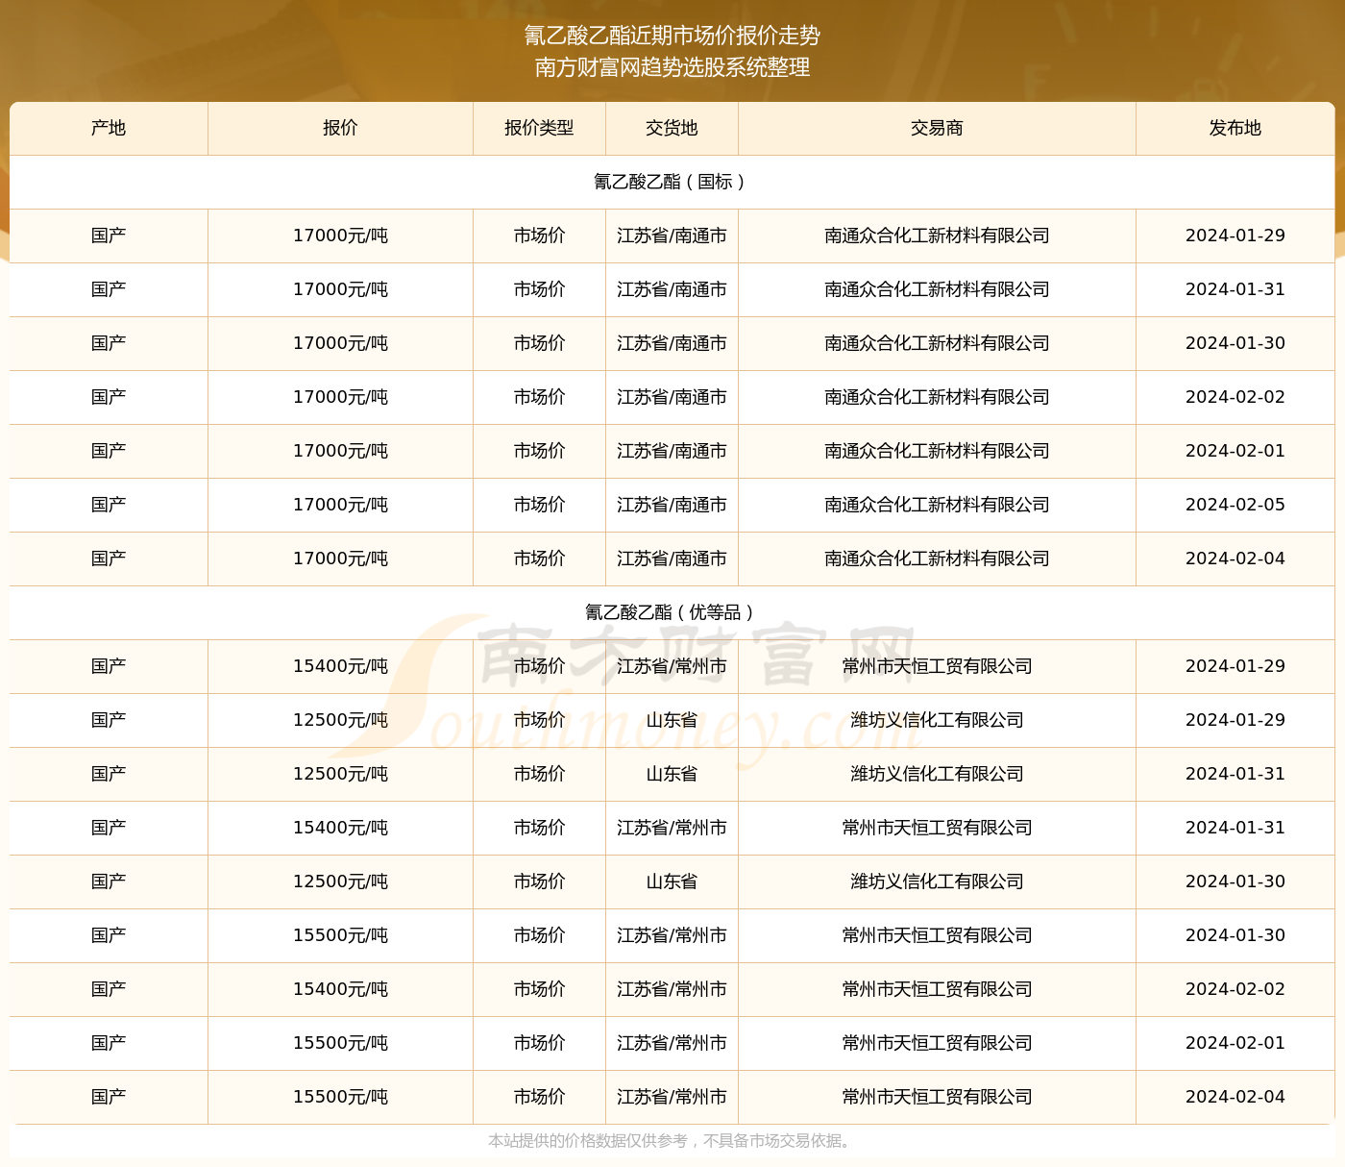Click 15400元/吨 price in the 2024-01-31 row
1345x1167 pixels.
340,828
